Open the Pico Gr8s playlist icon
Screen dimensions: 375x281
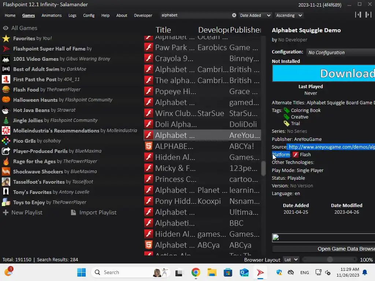pyautogui.click(x=6, y=141)
